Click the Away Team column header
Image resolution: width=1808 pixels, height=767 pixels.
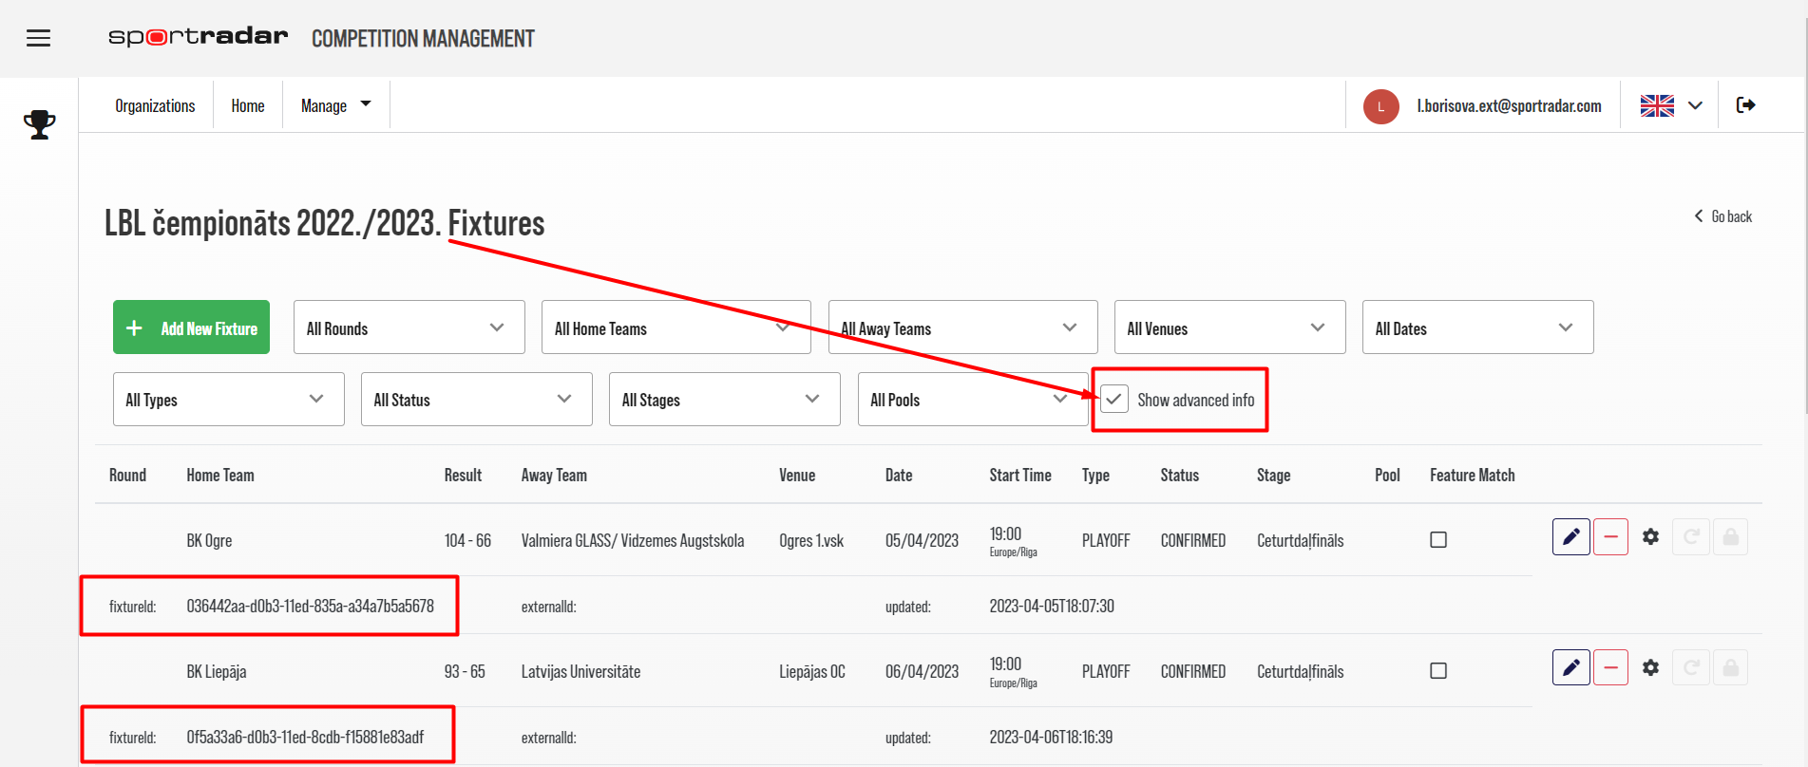(554, 475)
